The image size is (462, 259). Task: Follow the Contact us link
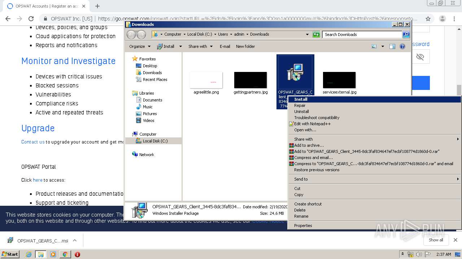click(33, 142)
